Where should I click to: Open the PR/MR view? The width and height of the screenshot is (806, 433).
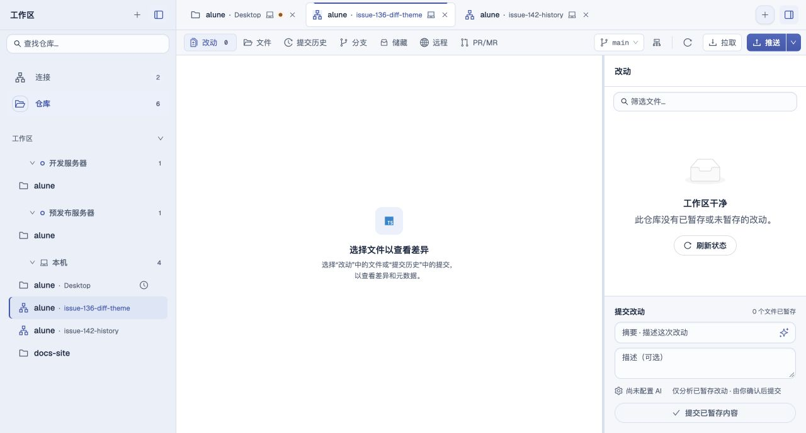479,42
